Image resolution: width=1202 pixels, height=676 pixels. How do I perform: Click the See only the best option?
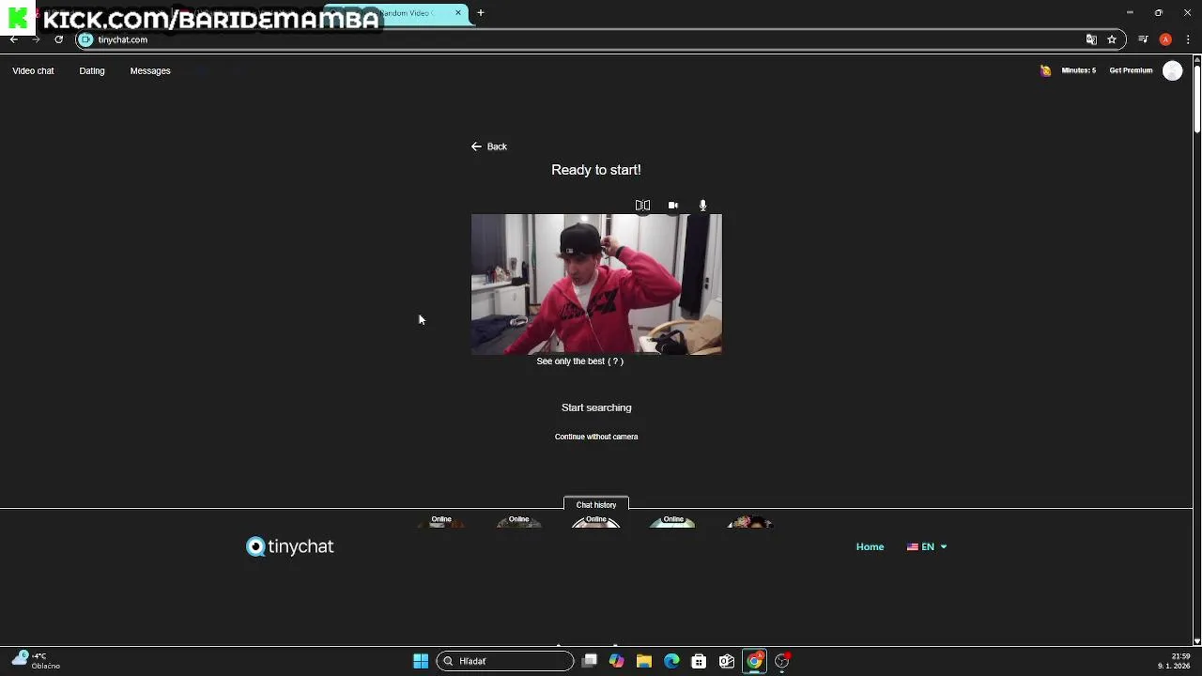coord(579,361)
